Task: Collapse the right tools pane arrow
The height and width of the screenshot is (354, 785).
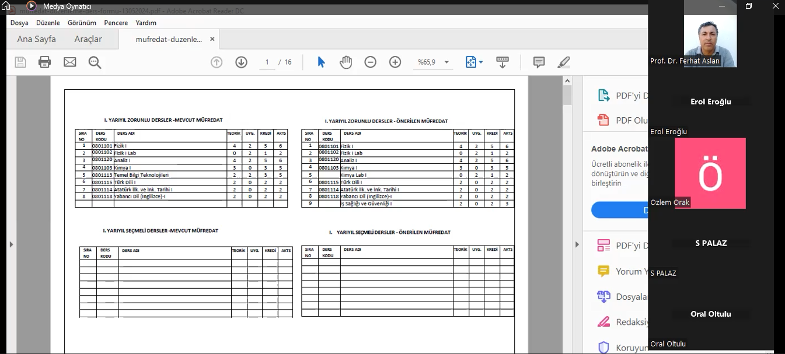Action: [577, 244]
